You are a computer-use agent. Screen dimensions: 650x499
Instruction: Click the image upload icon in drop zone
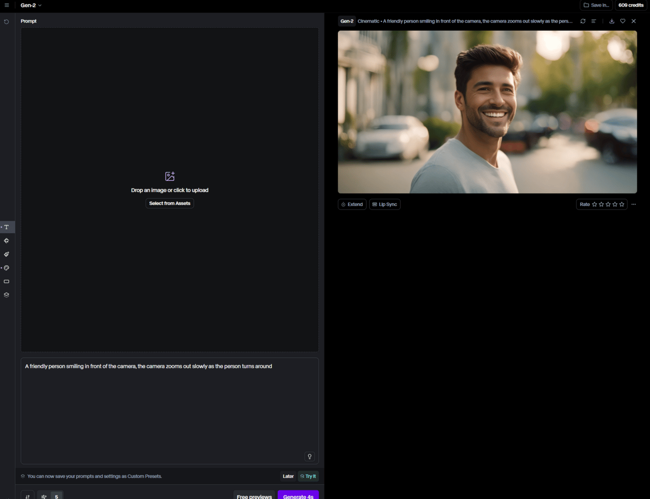point(170,176)
